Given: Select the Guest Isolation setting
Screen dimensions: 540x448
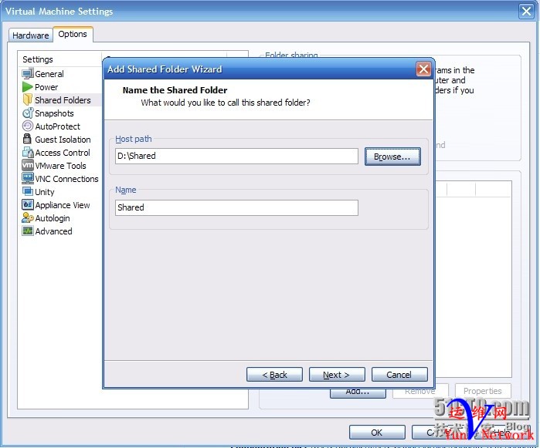Looking at the screenshot, I should 63,140.
